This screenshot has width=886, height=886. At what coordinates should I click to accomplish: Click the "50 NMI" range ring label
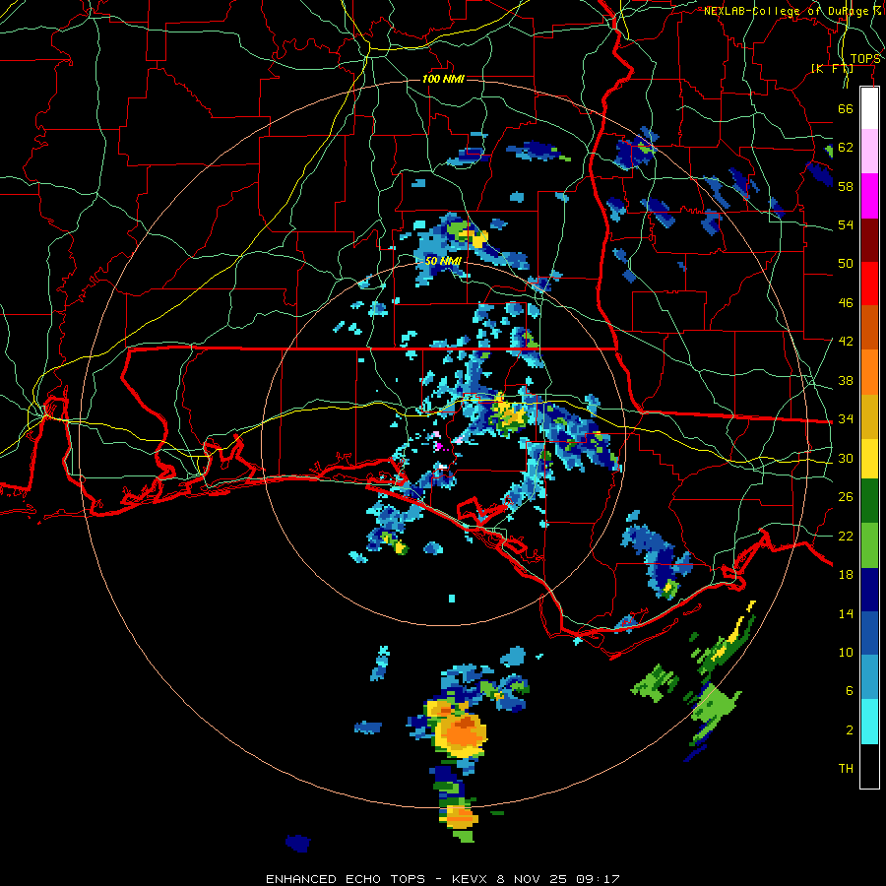point(443,261)
